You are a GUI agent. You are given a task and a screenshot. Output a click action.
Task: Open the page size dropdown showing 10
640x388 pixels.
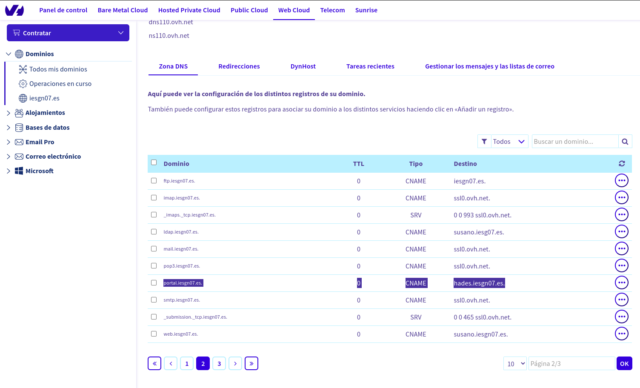click(x=515, y=363)
